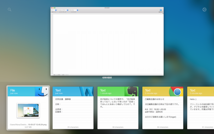This screenshot has height=134, width=214.
Task: Click the Chrome icon on card header
Action: click(176, 91)
